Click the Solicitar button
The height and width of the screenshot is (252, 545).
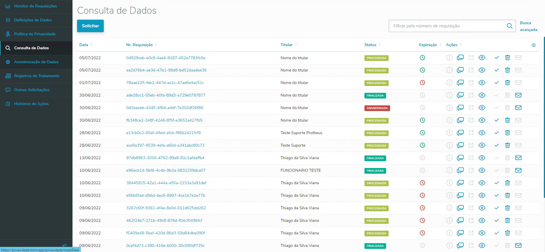click(x=90, y=26)
